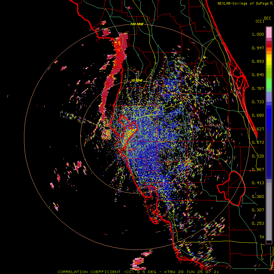
Task: Pick the yellow band of color bar
Action: tap(269, 60)
